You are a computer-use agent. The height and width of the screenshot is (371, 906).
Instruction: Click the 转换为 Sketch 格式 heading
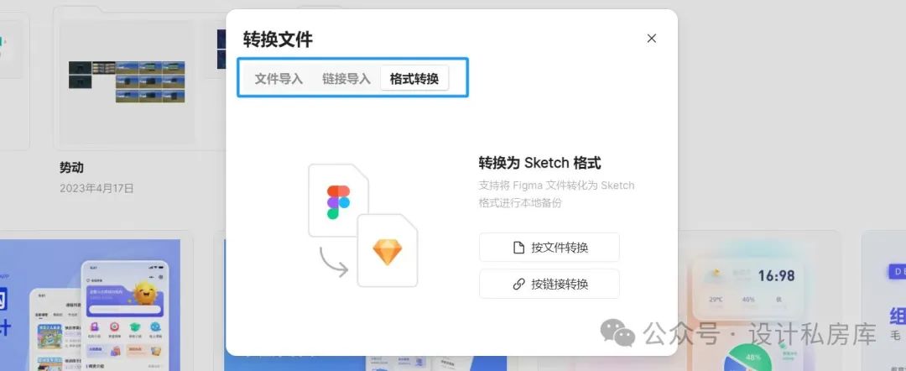pos(539,163)
